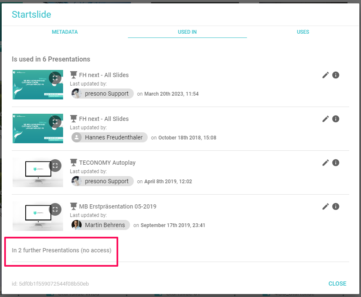
Task: Select the Used In tab
Action: pyautogui.click(x=187, y=32)
